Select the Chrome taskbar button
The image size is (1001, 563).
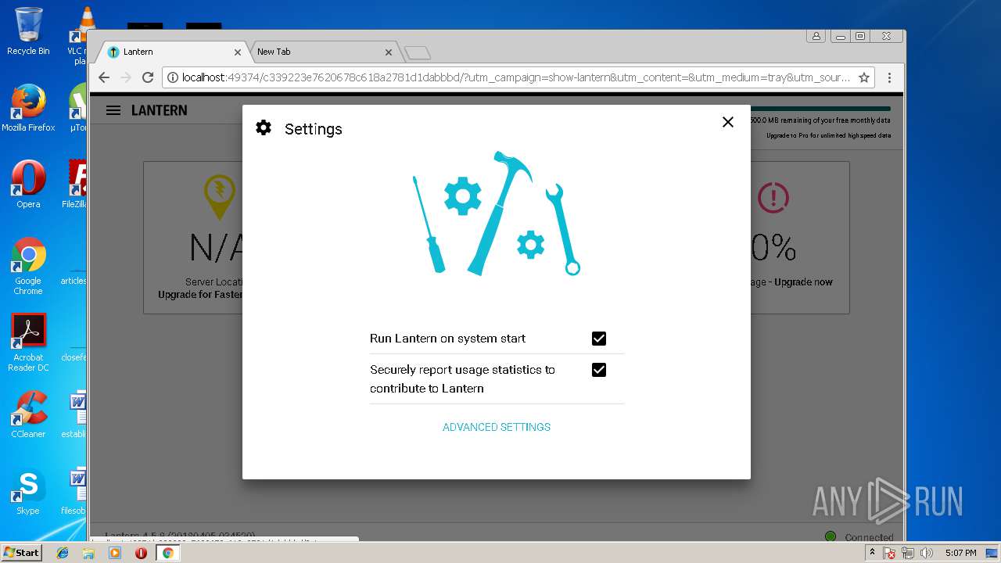tap(167, 553)
